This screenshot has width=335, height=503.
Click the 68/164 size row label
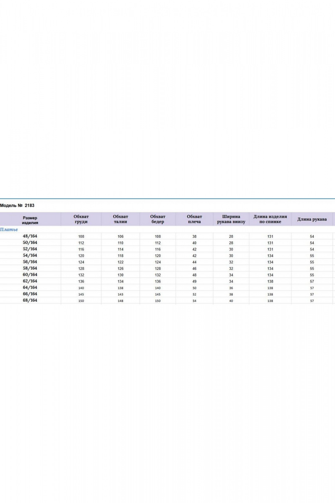(30, 301)
